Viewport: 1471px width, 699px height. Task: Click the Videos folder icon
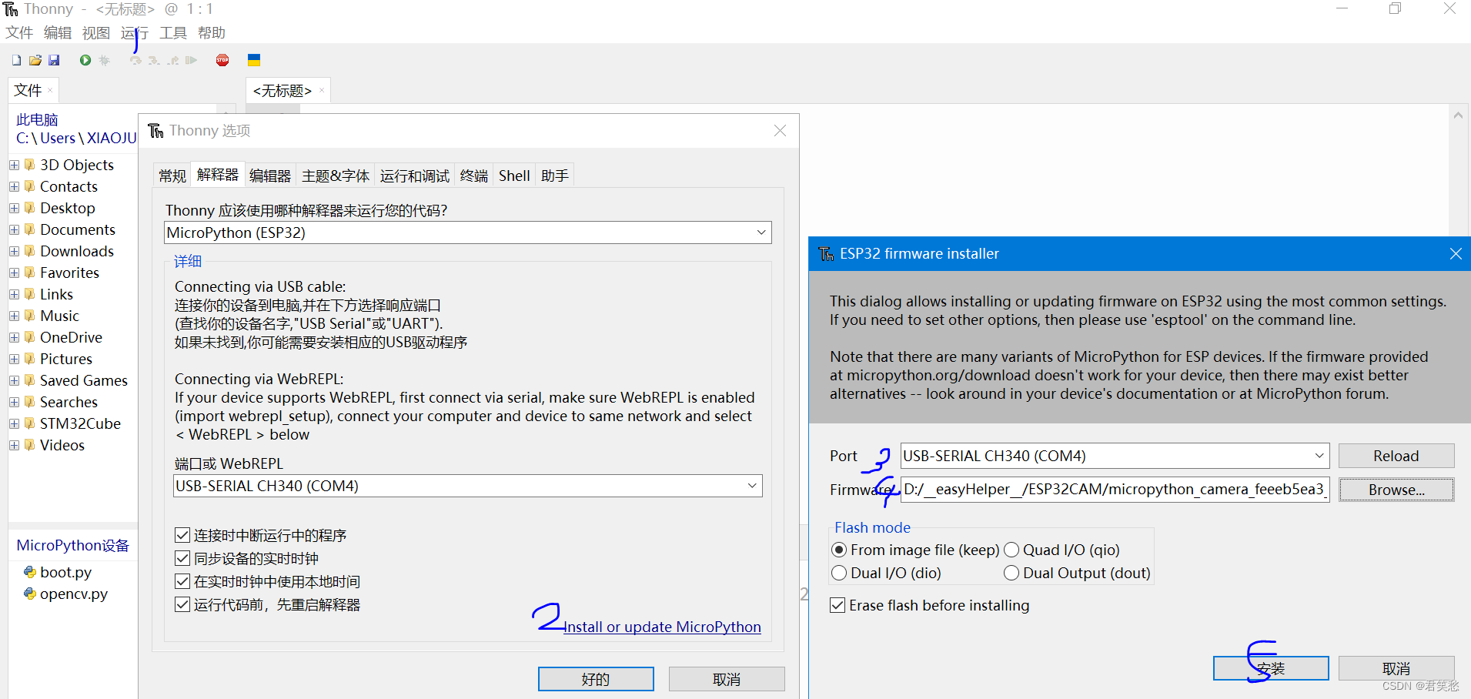click(x=30, y=445)
